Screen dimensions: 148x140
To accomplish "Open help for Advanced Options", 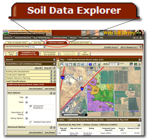I will coord(51,127).
